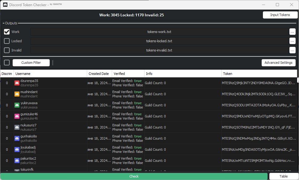This screenshot has width=299, height=180.
Task: Open Advanced Settings
Action: tap(278, 63)
